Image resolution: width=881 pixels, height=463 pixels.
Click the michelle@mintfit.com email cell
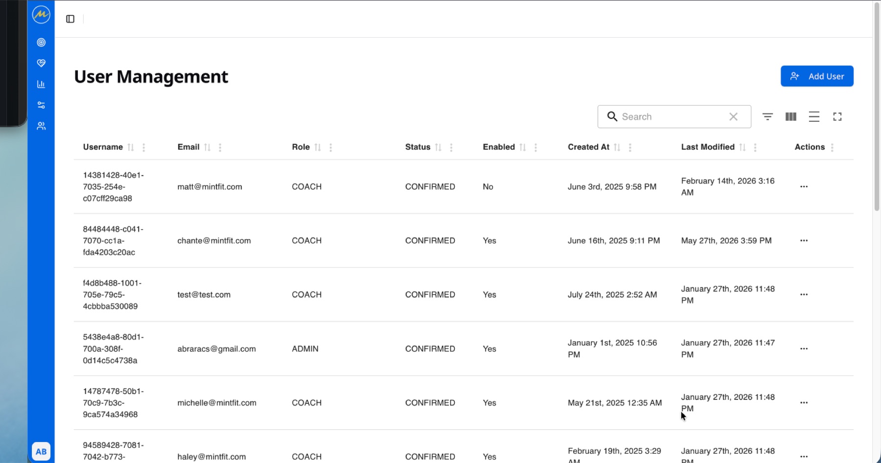(217, 403)
